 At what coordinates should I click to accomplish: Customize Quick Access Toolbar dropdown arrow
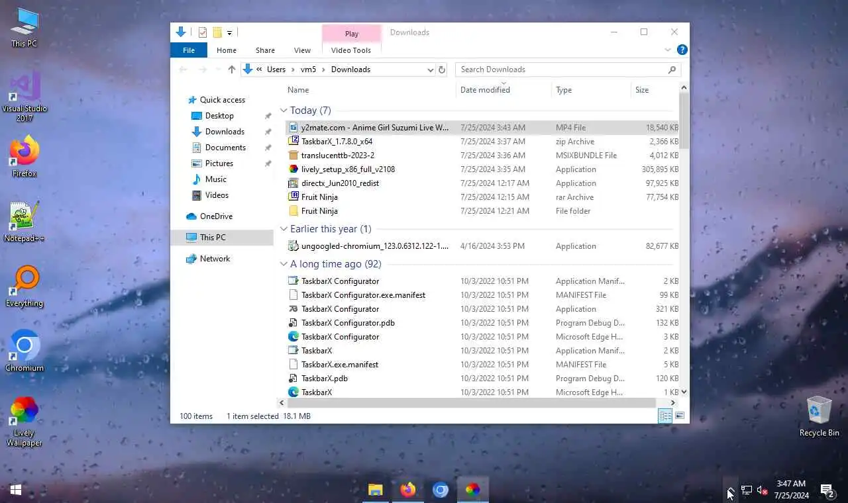click(229, 32)
